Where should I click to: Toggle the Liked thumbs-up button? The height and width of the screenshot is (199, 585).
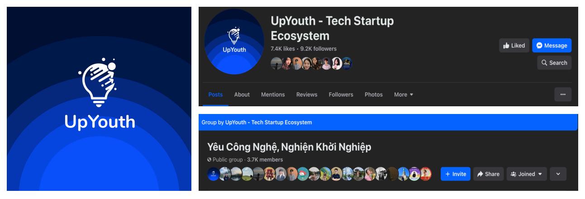coord(514,46)
